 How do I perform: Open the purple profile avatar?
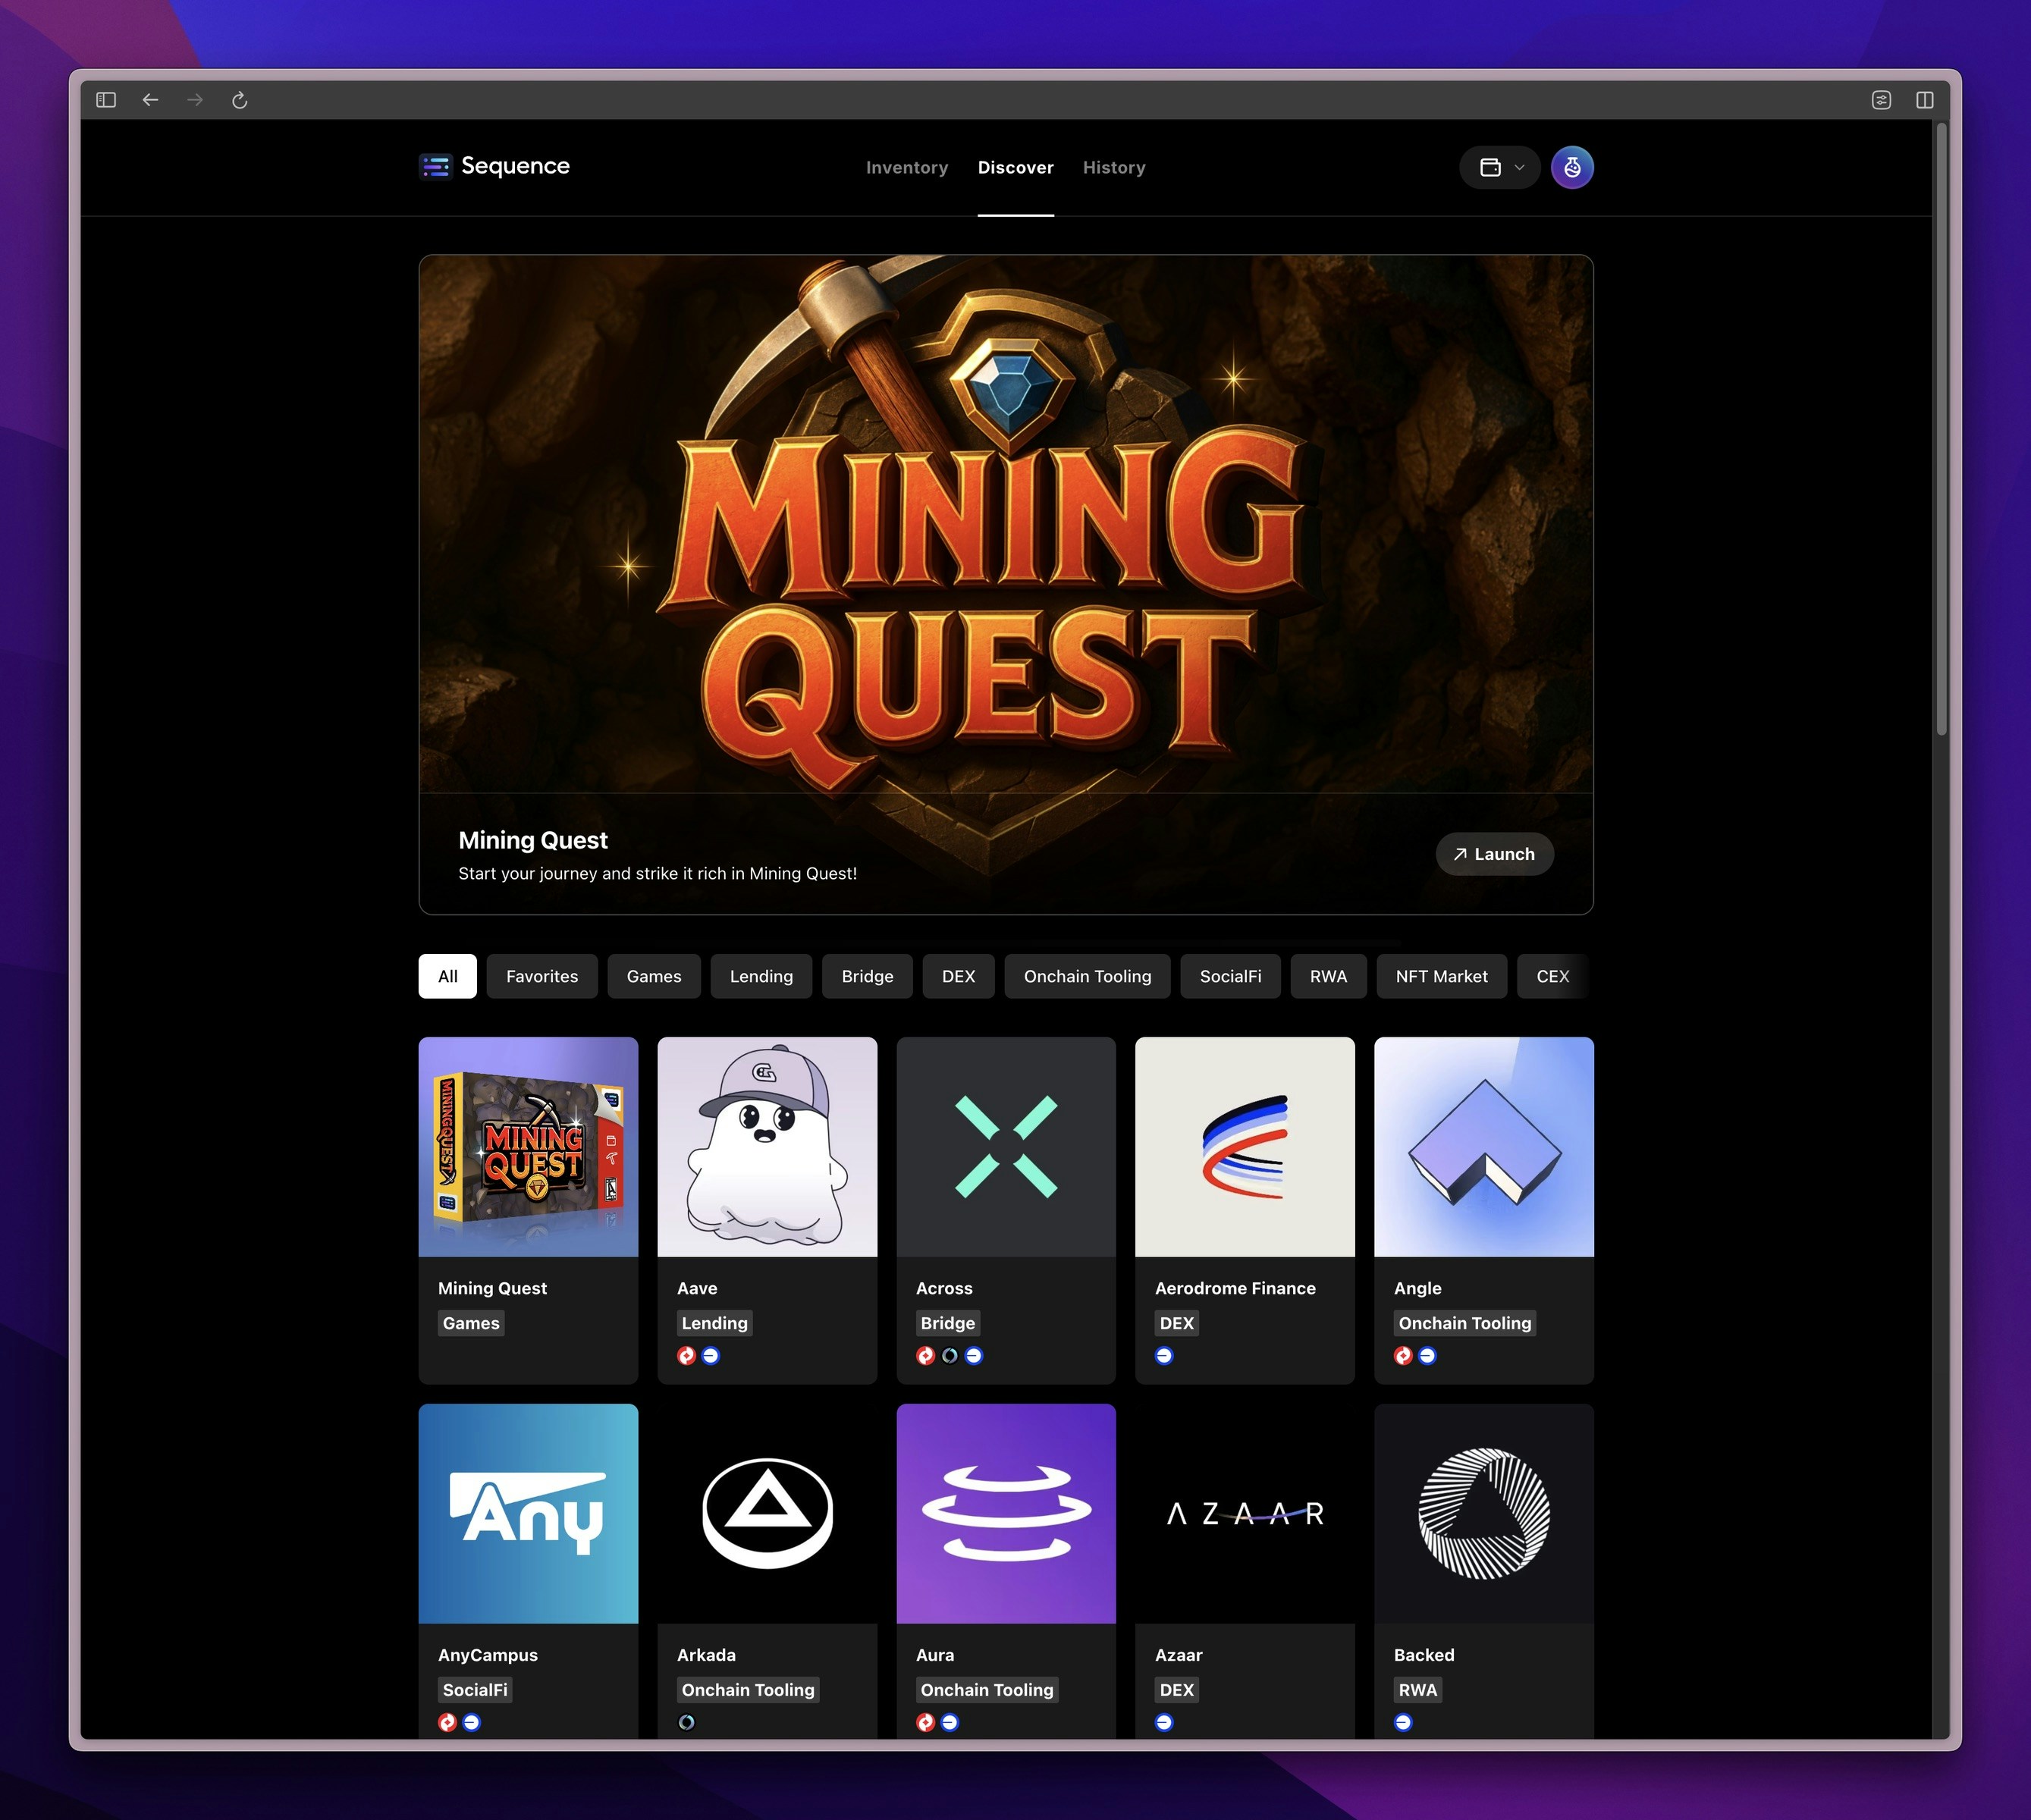coord(1571,167)
